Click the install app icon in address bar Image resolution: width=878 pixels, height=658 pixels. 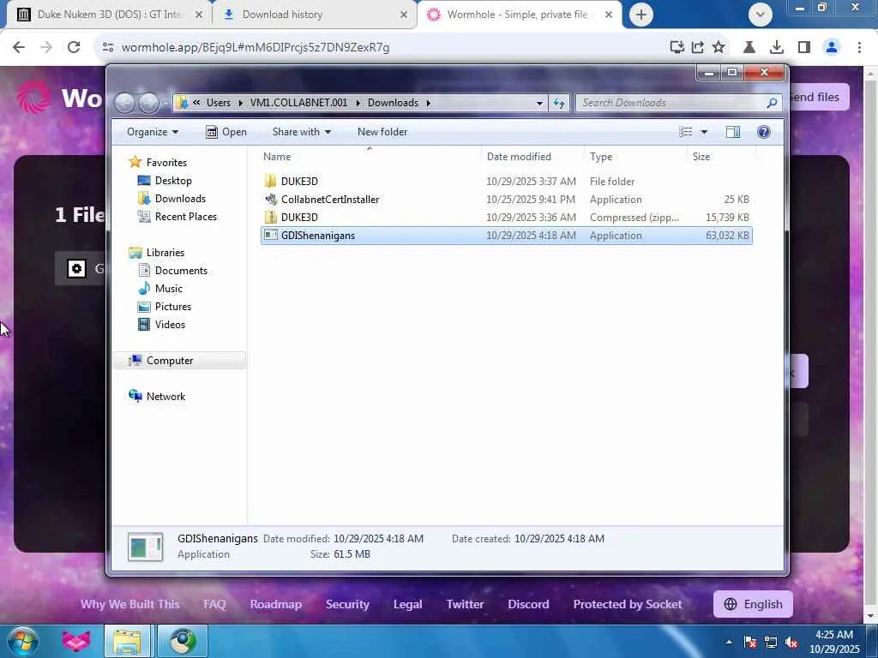click(677, 48)
